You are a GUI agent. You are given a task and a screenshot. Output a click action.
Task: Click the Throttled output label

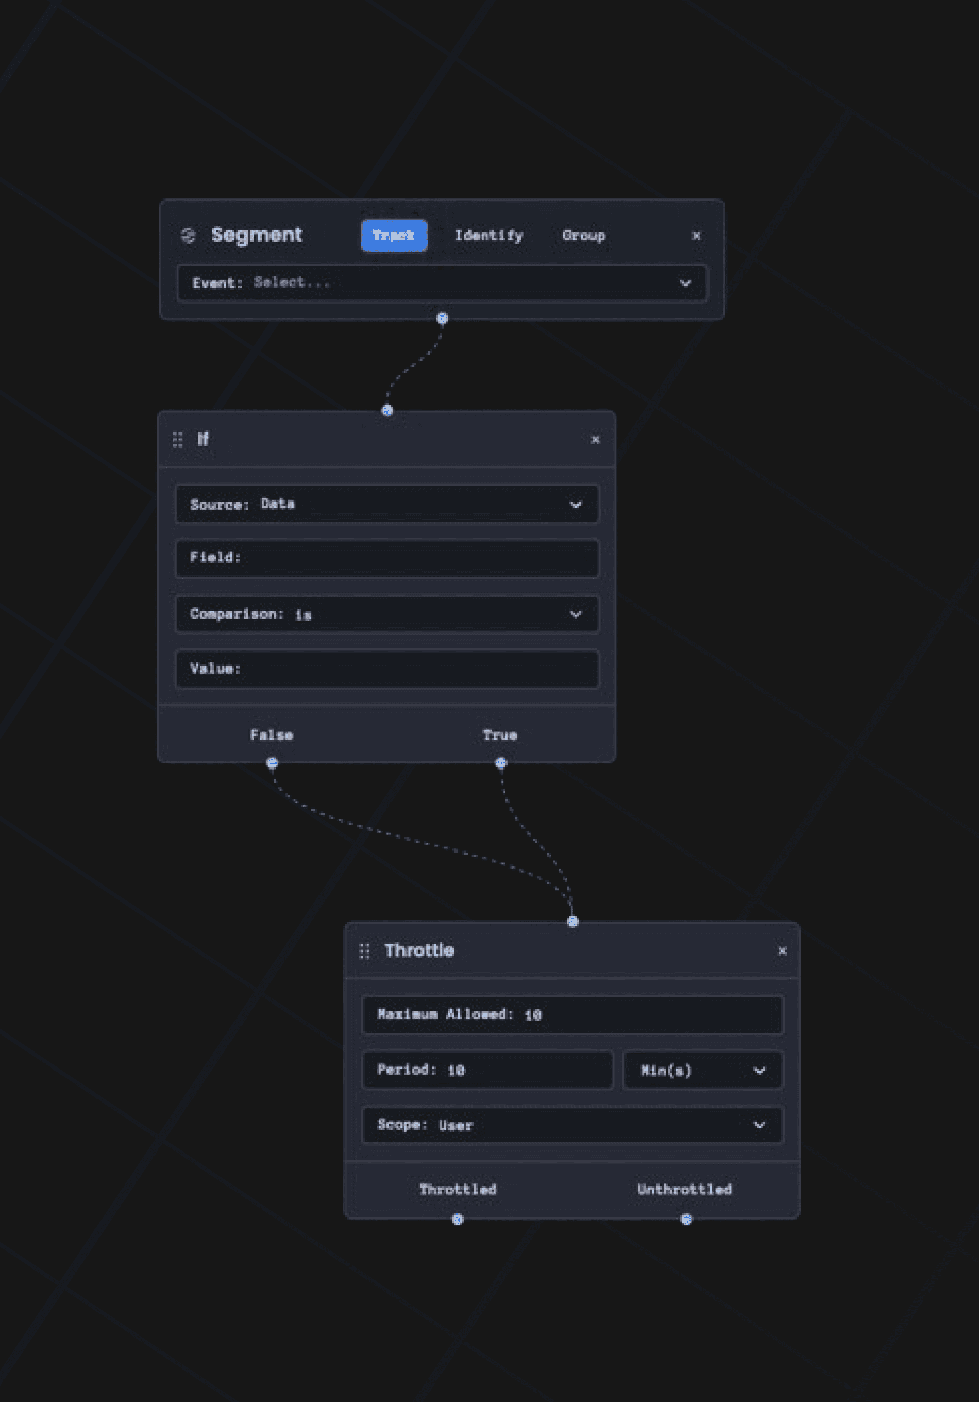[x=458, y=1189]
